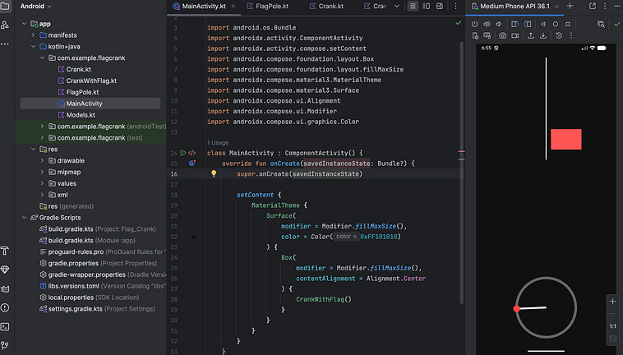623x355 pixels.
Task: Open the More tool windows ellipsis
Action: pos(5,44)
